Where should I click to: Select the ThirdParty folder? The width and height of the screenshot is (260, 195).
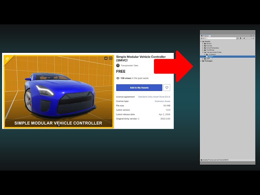(209, 50)
